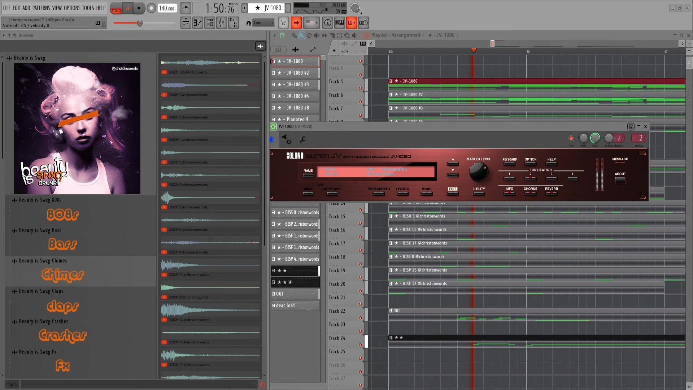This screenshot has height=390, width=693.
Task: Toggle Track 15 mute switch
Action: tap(360, 223)
